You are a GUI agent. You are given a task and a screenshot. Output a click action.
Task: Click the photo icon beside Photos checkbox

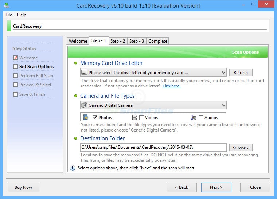coord(86,117)
